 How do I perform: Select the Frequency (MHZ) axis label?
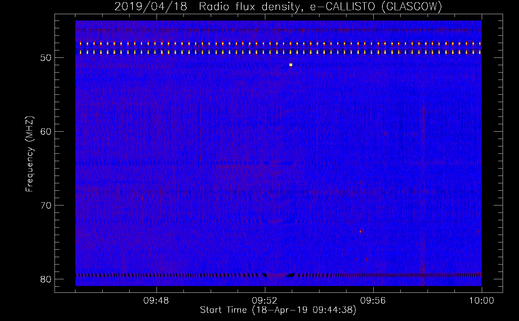[x=30, y=154]
